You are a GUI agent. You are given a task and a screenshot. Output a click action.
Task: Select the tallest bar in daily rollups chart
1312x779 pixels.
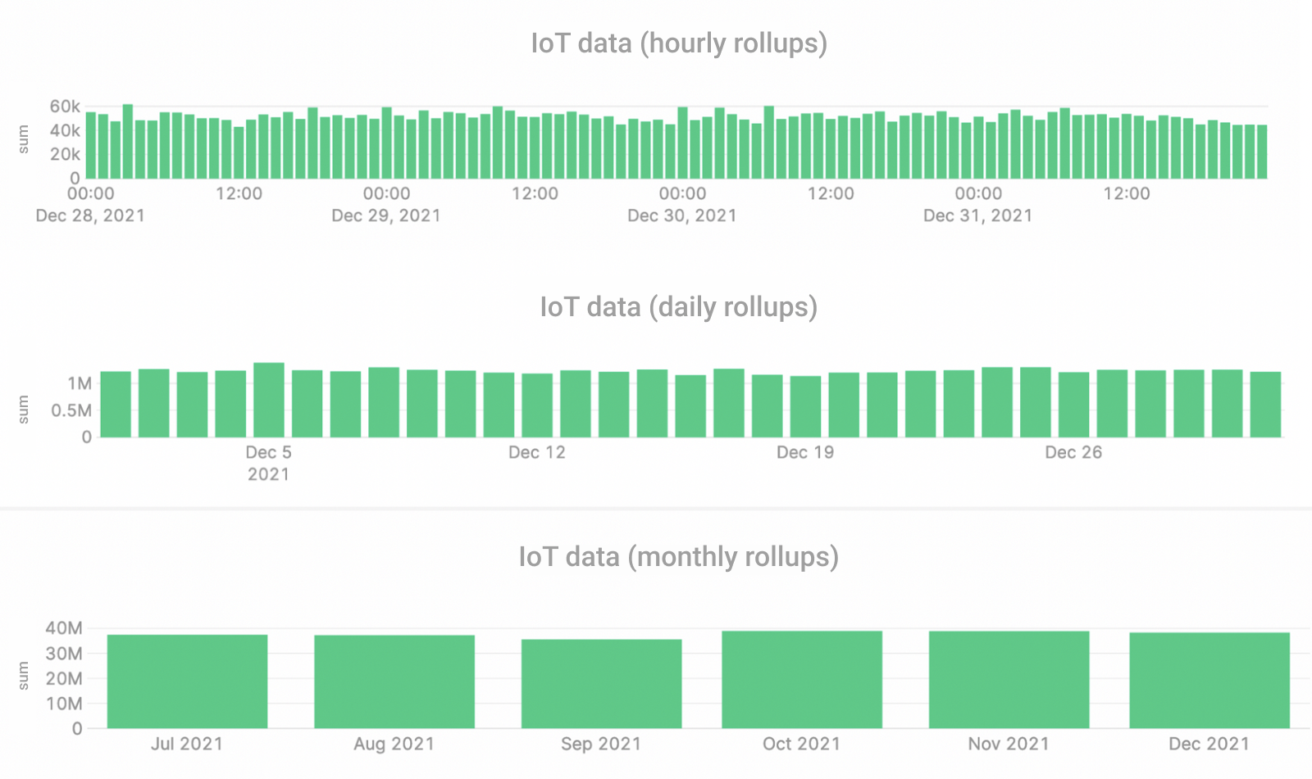(x=269, y=401)
